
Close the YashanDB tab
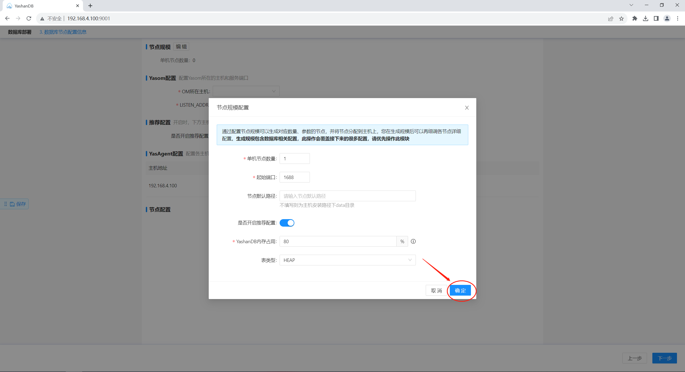click(x=78, y=6)
